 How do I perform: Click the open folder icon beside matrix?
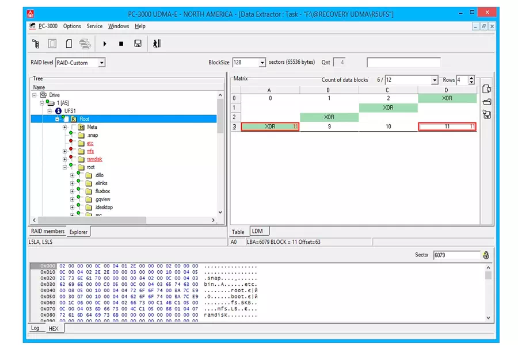[x=486, y=102]
